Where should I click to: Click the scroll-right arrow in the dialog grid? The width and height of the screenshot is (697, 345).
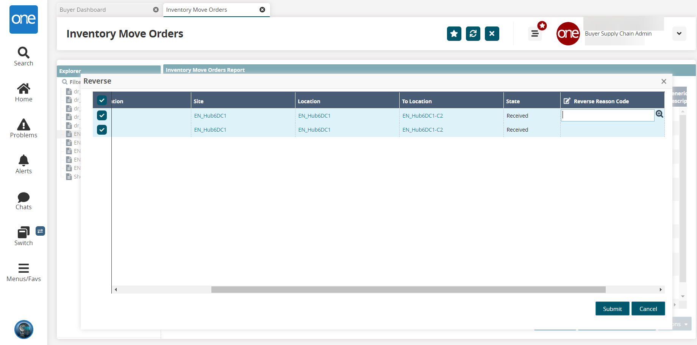tap(661, 290)
